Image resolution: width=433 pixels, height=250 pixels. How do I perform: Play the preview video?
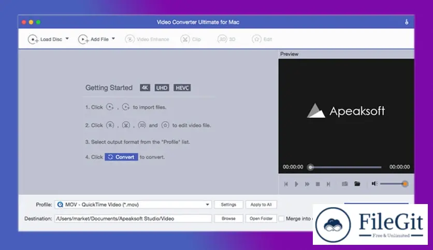[x=296, y=184]
